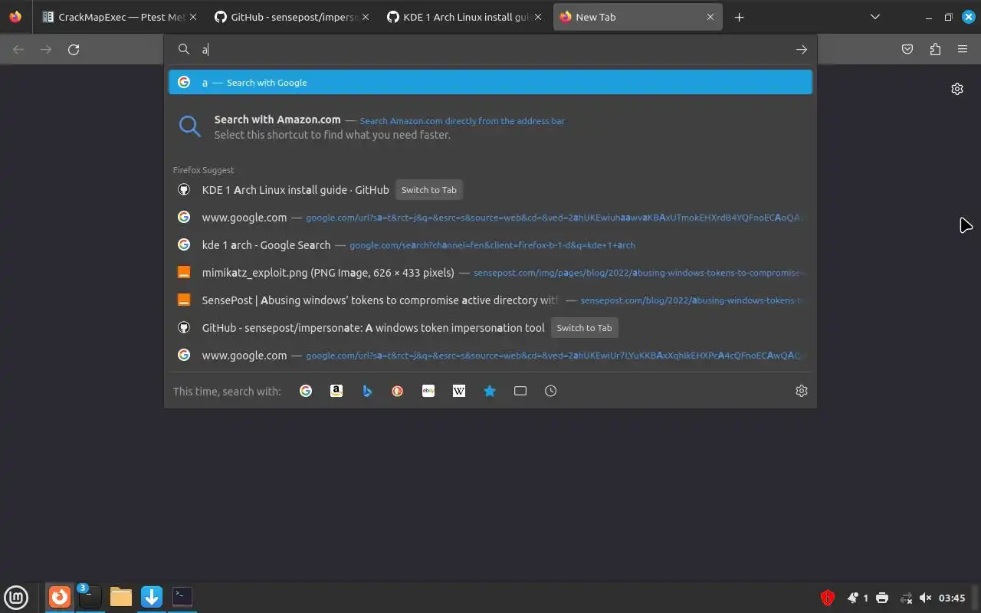Search with eBay one-off icon
981x613 pixels.
click(428, 391)
